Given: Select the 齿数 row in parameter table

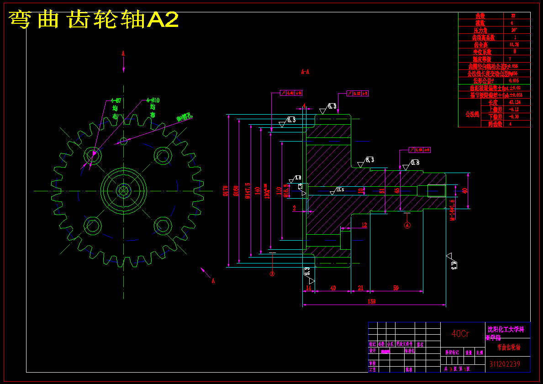Looking at the screenshot, I should tap(494, 16).
